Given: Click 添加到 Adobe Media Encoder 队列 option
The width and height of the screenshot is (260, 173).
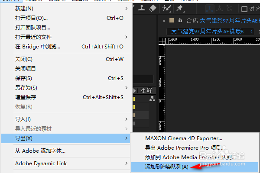Looking at the screenshot, I should click(x=195, y=157).
